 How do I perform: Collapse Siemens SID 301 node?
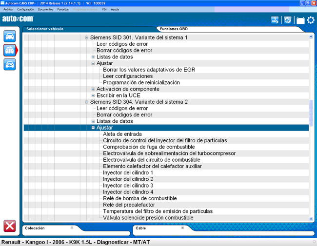tap(86, 38)
